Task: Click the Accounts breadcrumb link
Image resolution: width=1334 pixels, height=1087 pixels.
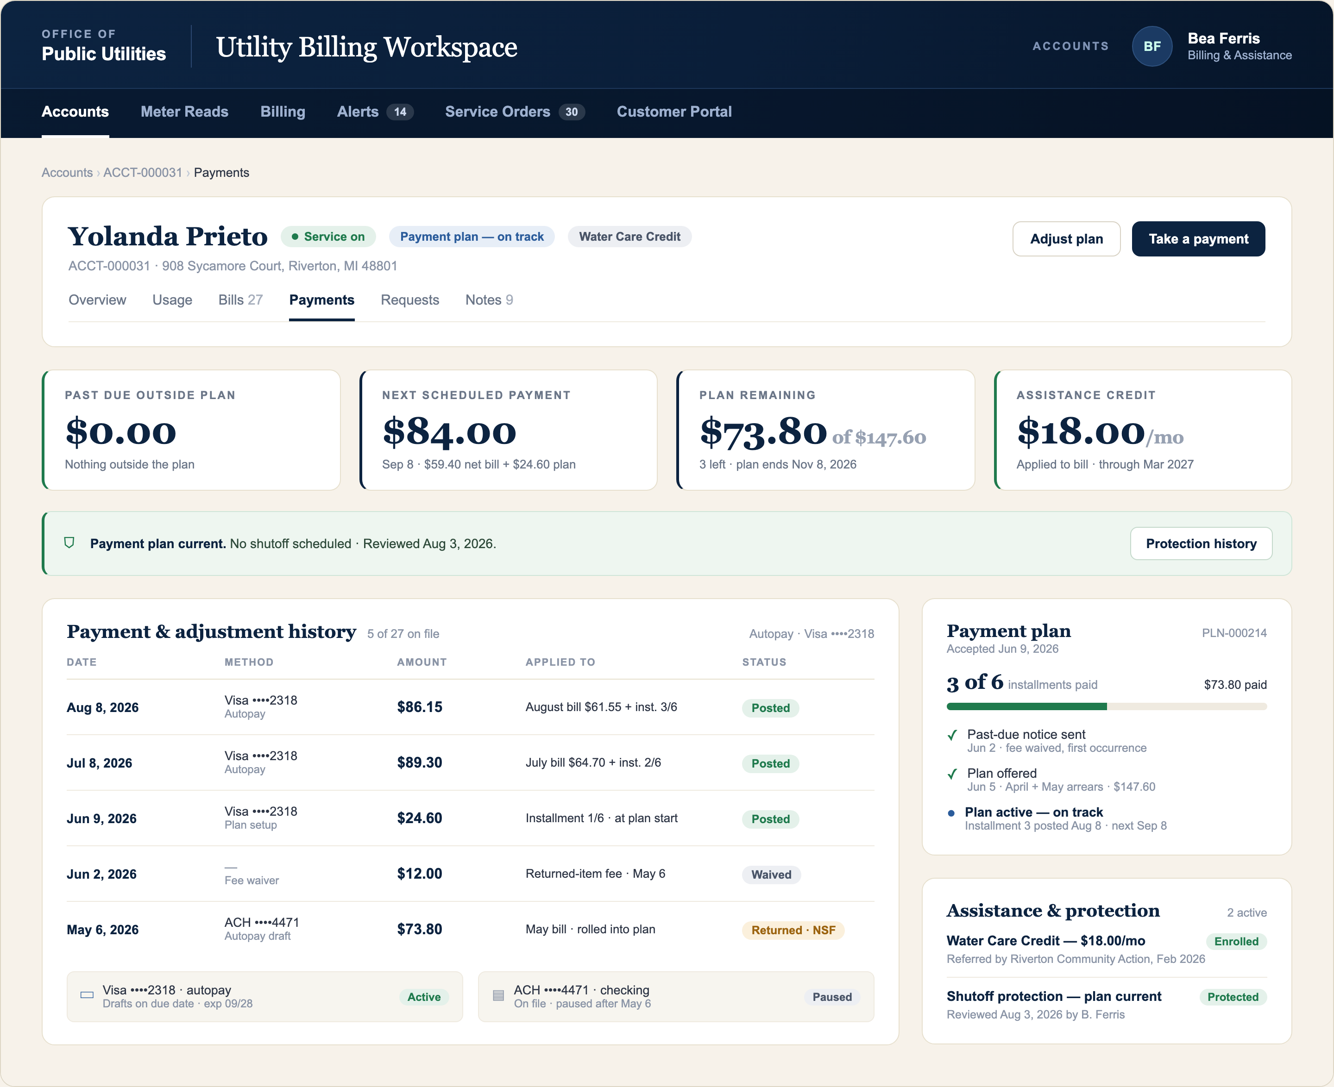Action: 67,173
